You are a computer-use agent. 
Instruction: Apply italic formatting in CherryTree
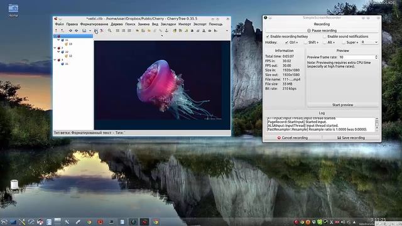tap(198, 31)
